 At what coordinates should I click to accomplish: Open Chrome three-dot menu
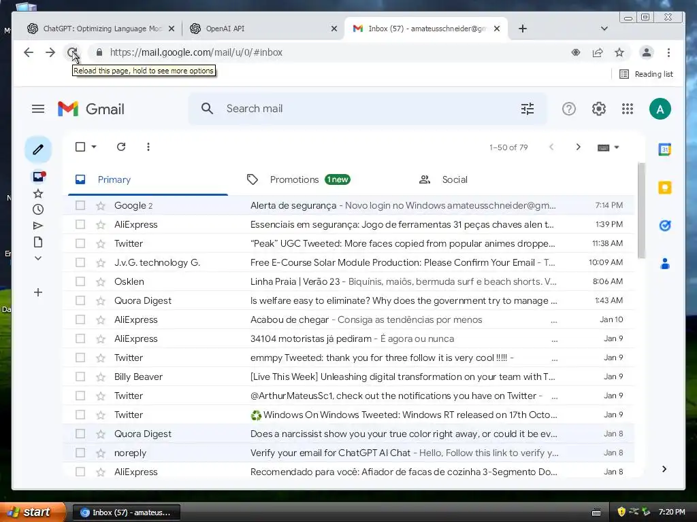tap(668, 52)
